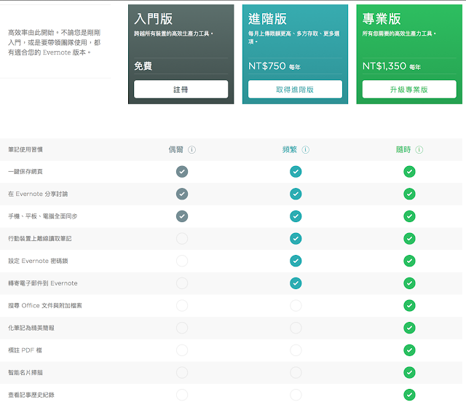Viewport: 466px width, 402px height.
Task: Click the 專業版 plan title
Action: point(382,19)
